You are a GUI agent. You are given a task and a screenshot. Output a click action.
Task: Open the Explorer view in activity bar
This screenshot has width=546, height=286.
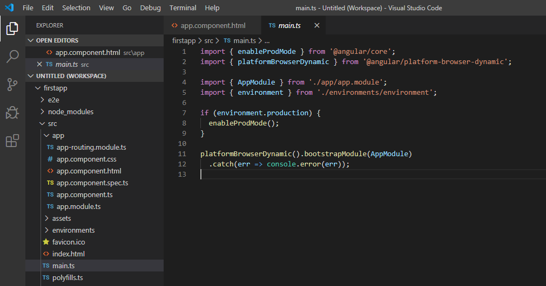pos(12,29)
